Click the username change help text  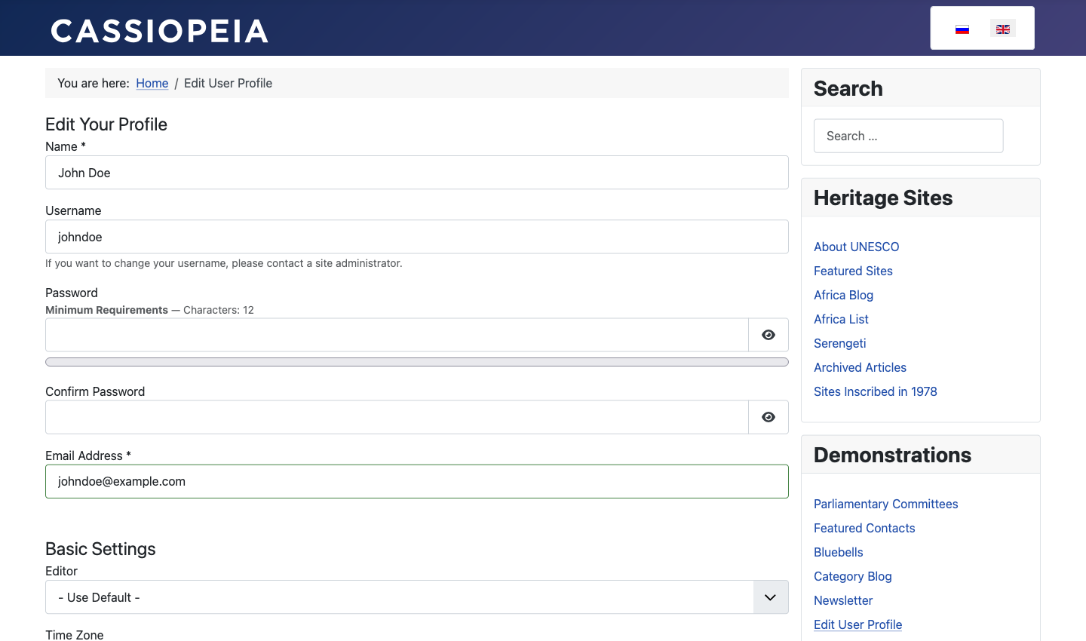[x=224, y=263]
